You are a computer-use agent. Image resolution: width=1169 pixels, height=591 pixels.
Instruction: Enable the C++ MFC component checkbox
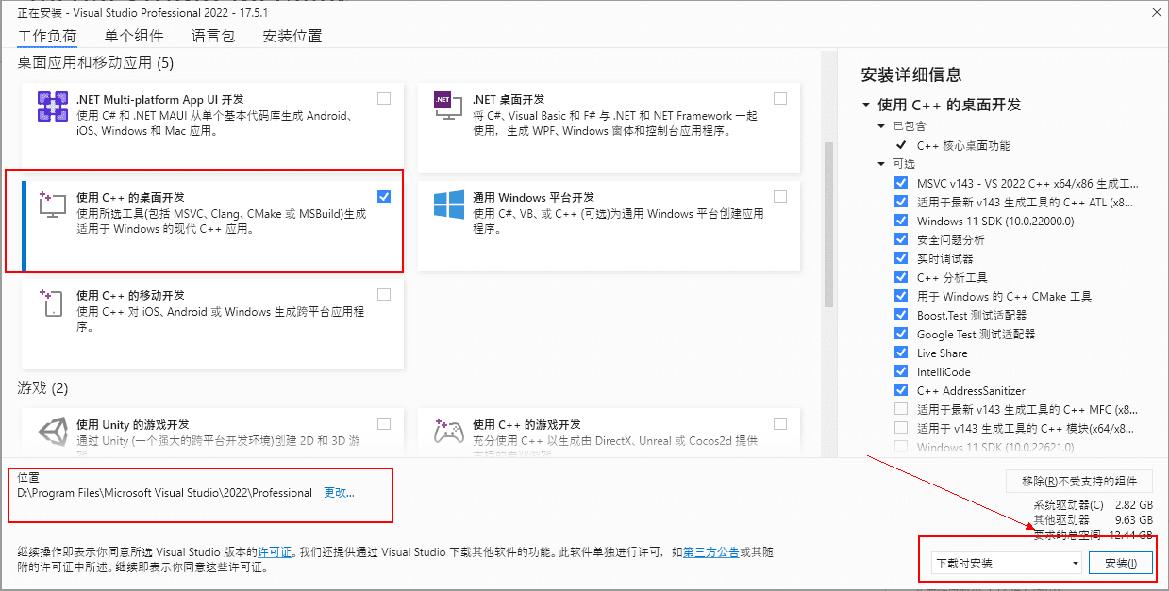pos(901,409)
